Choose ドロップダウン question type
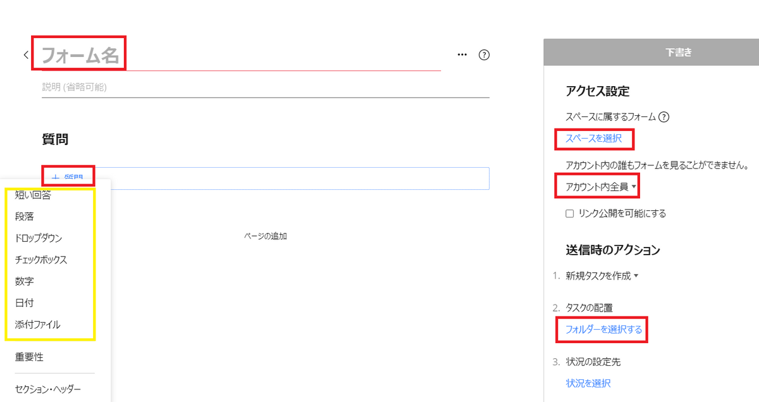This screenshot has height=402, width=759. point(39,238)
